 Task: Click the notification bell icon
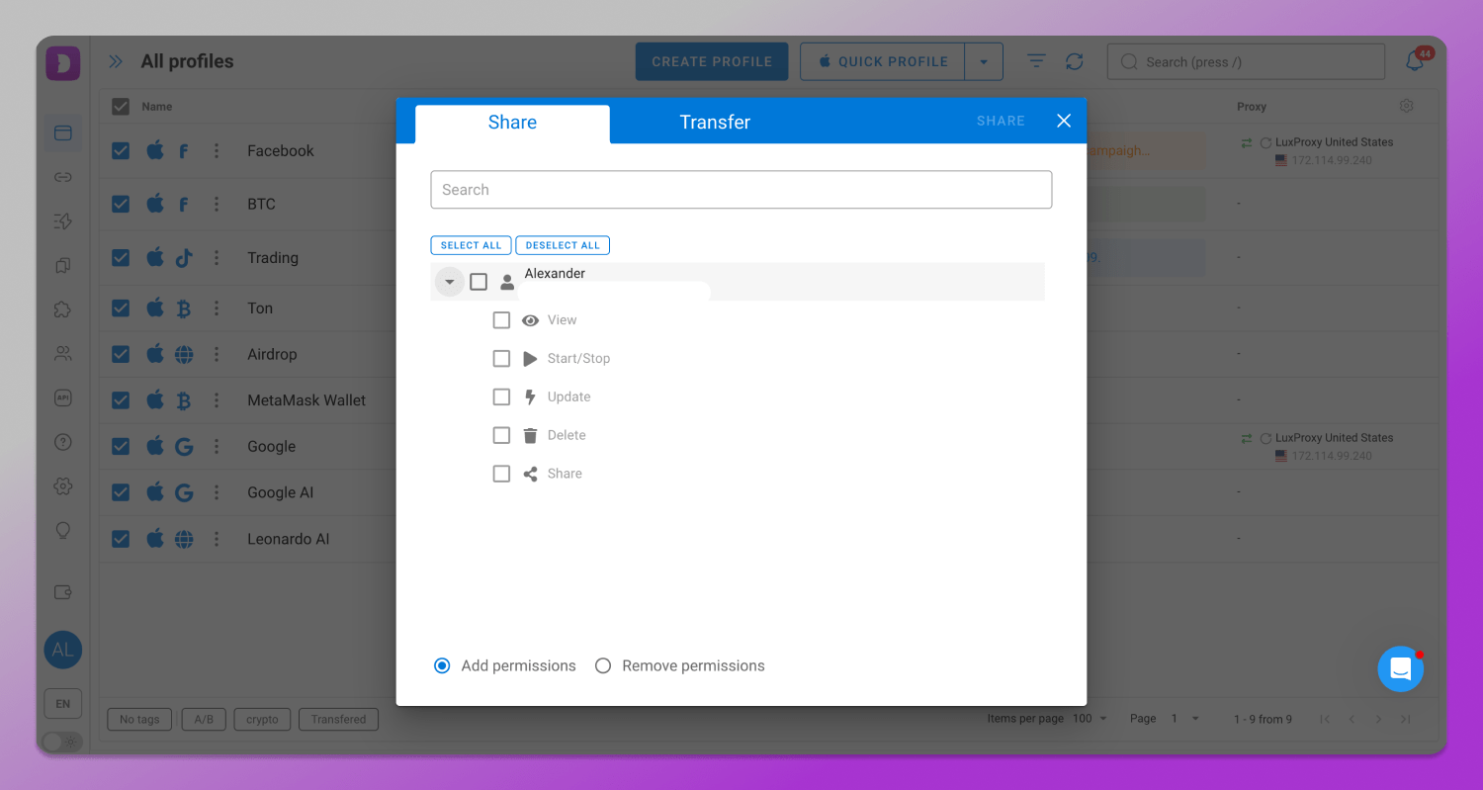[x=1415, y=61]
